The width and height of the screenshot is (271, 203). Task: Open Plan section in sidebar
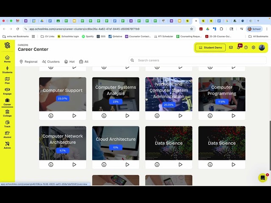click(7, 80)
